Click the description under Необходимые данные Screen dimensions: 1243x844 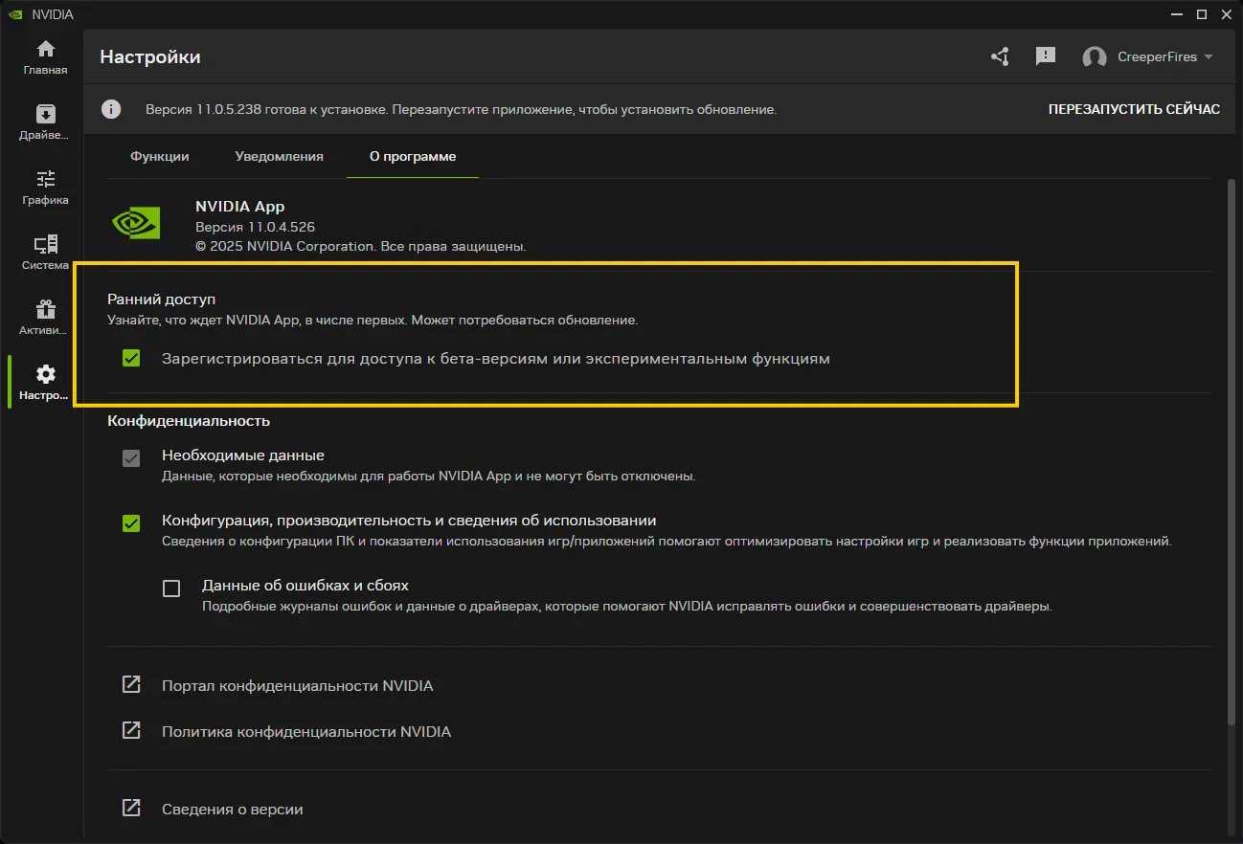[x=428, y=476]
